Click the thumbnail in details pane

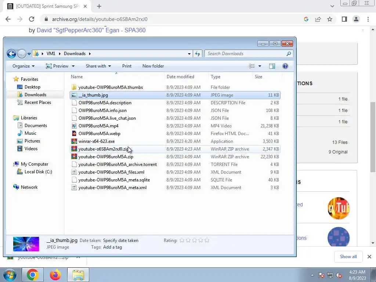coord(26,244)
